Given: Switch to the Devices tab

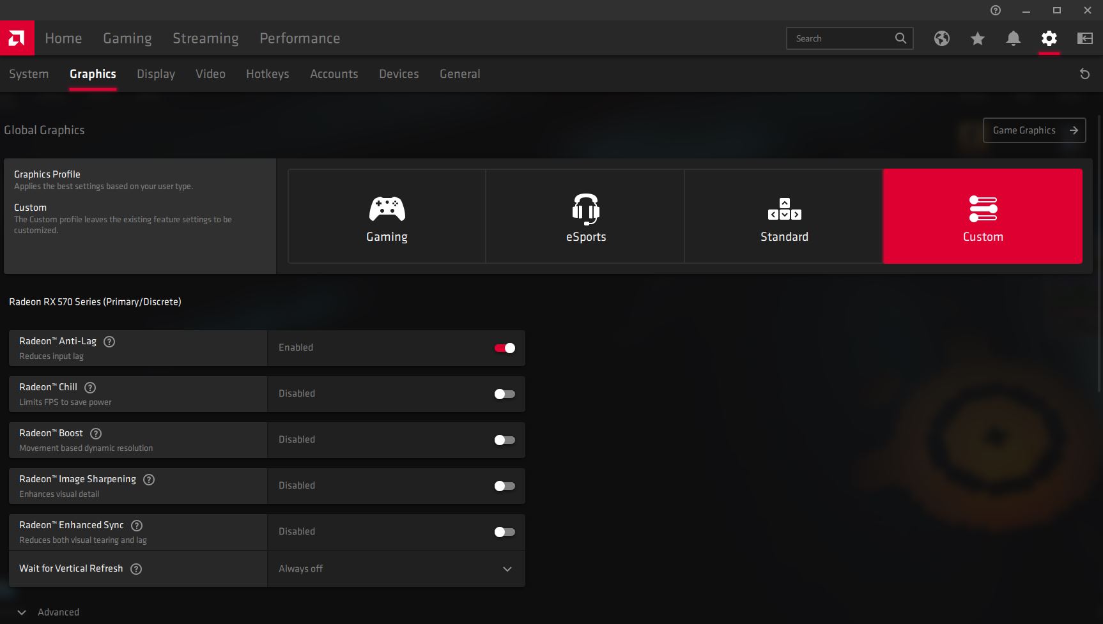Looking at the screenshot, I should pos(399,74).
